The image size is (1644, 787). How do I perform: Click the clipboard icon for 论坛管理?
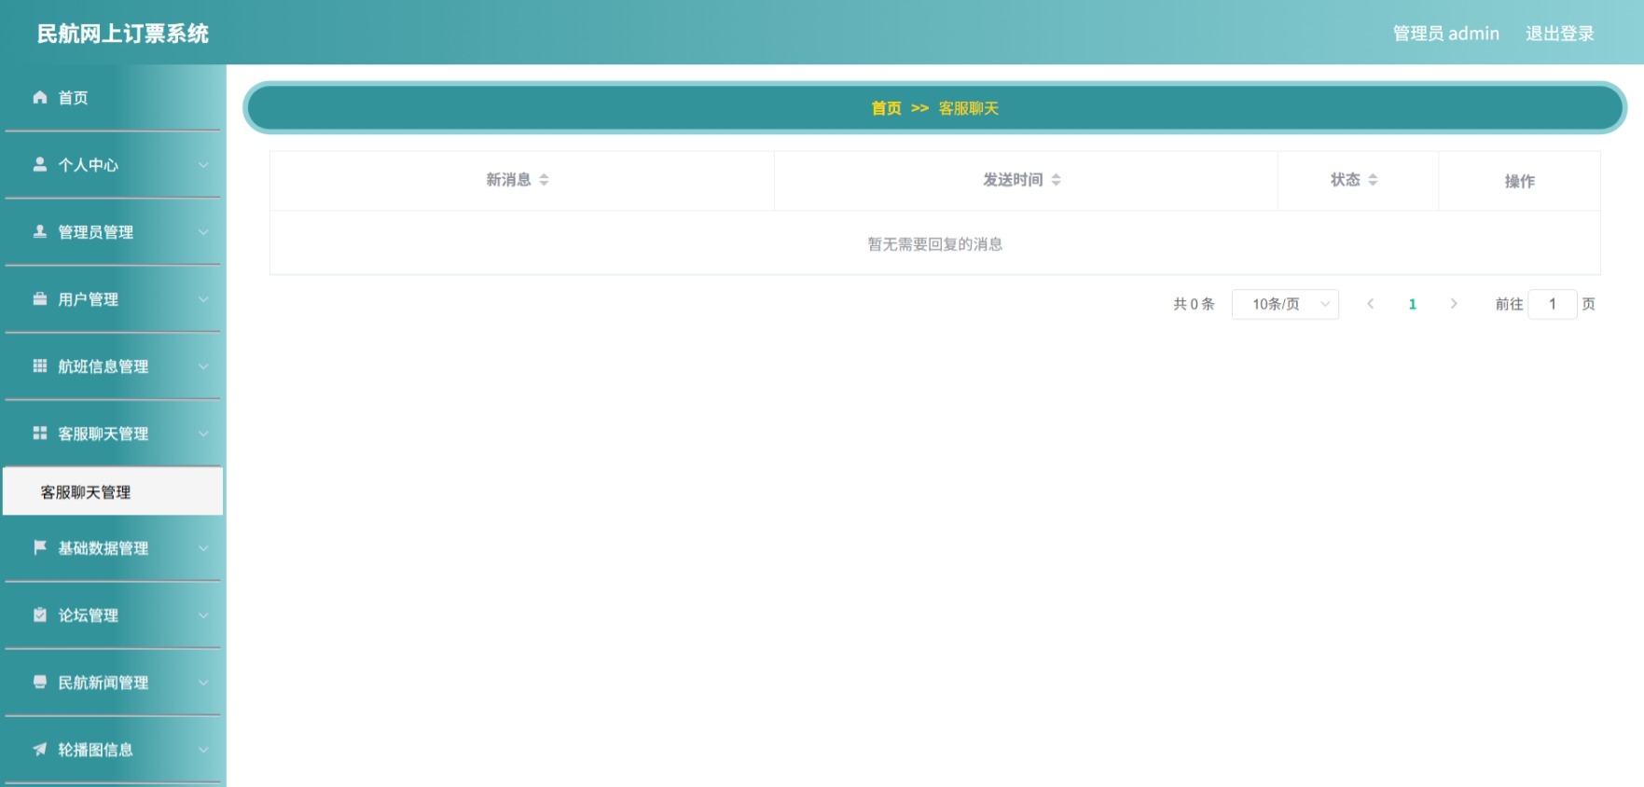(x=40, y=614)
